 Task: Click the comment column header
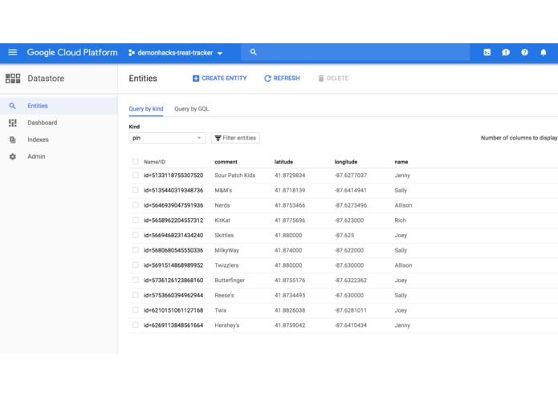(226, 162)
